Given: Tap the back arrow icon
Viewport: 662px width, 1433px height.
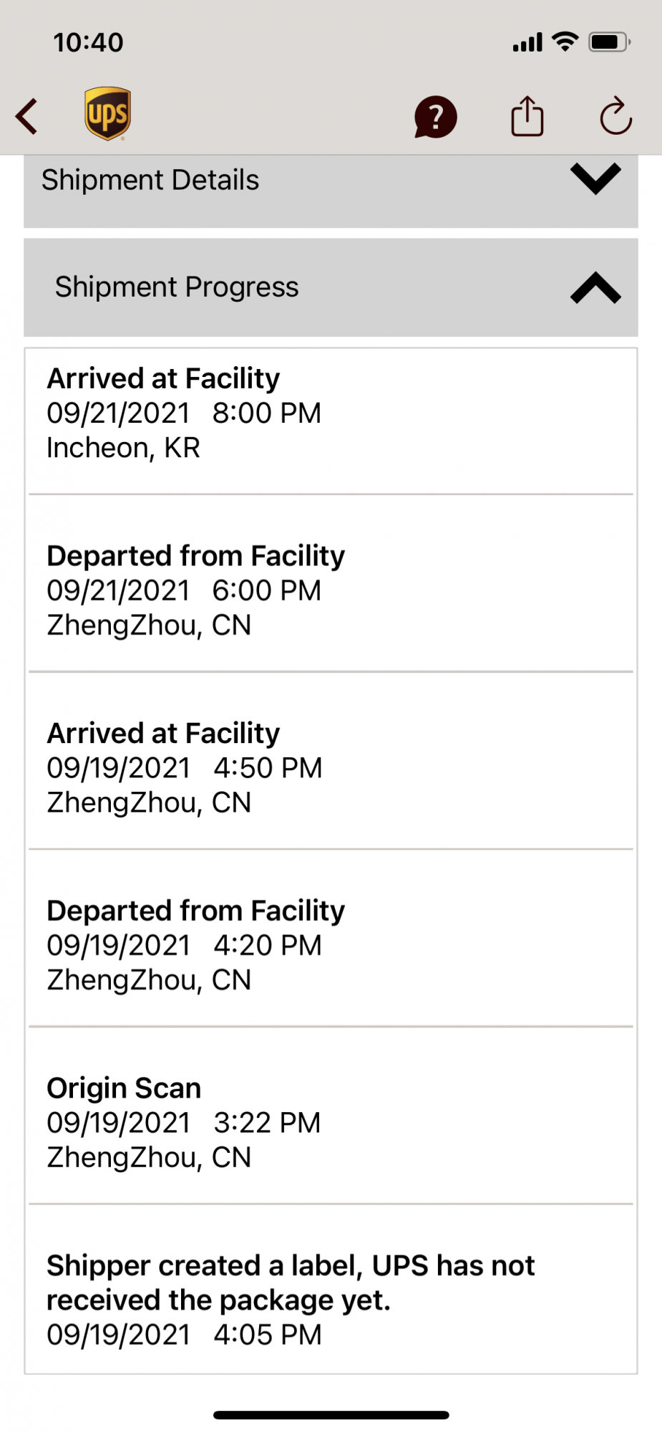Looking at the screenshot, I should coord(27,116).
